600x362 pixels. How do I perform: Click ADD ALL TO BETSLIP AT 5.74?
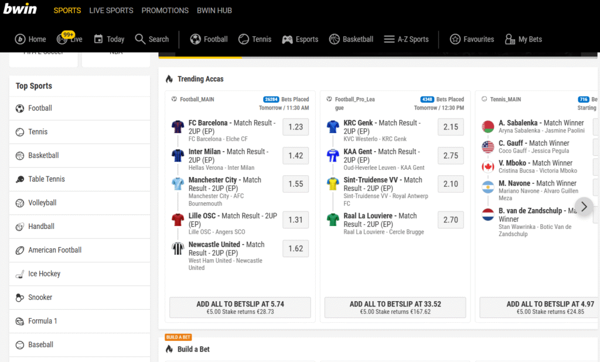pyautogui.click(x=240, y=307)
